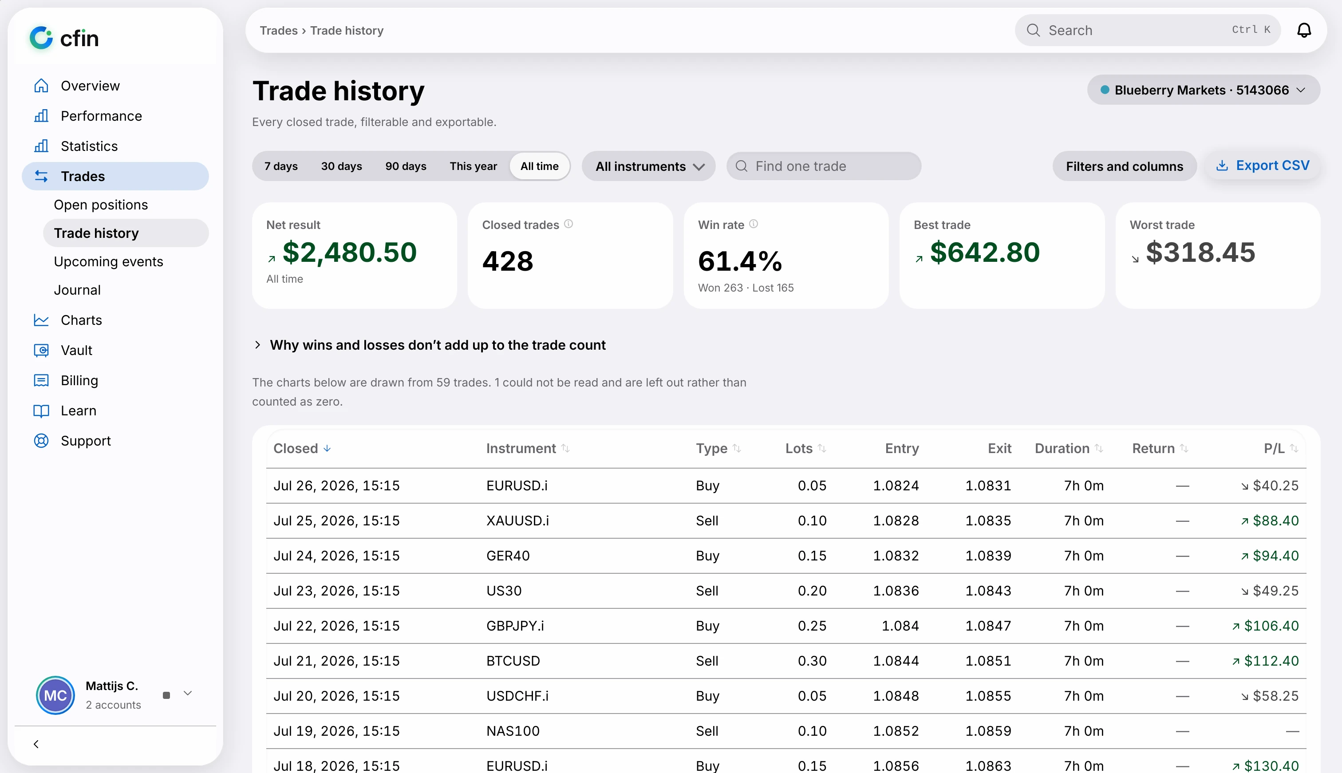Click the Billing receipt icon
The height and width of the screenshot is (773, 1342).
point(41,381)
